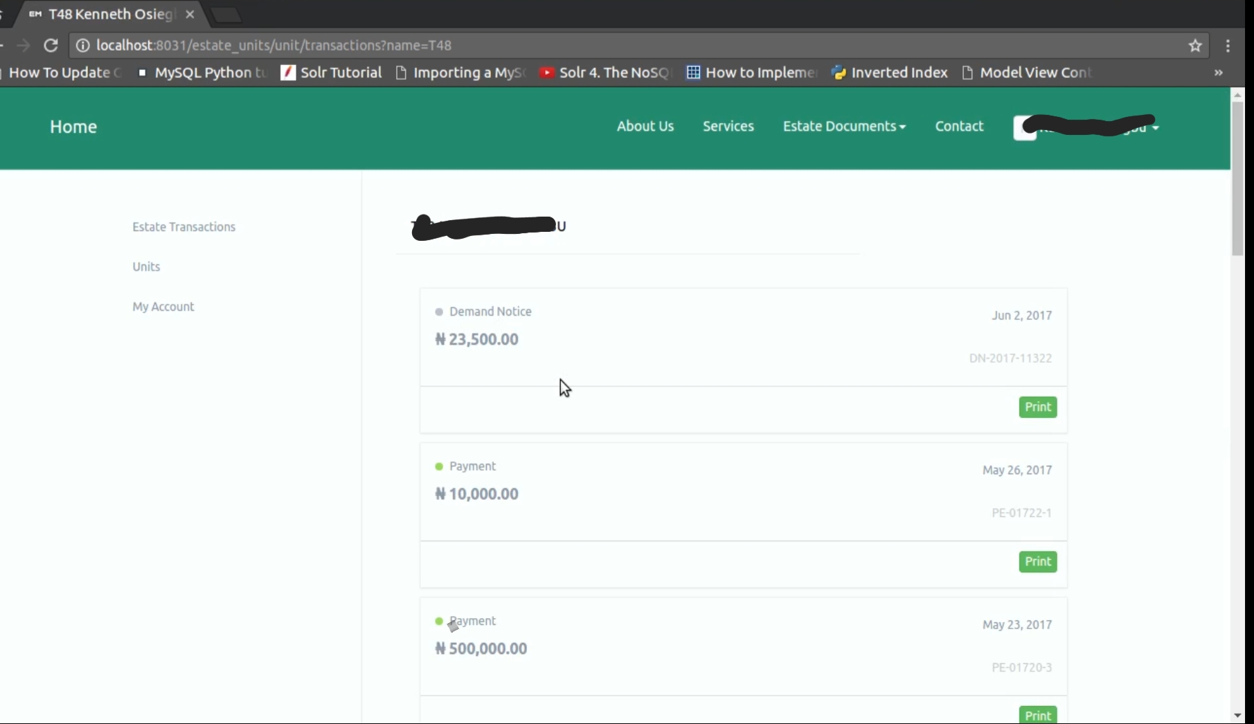Screen dimensions: 1254x724
Task: Click the page's vertical scrollbar thumb
Action: pyautogui.click(x=1237, y=179)
